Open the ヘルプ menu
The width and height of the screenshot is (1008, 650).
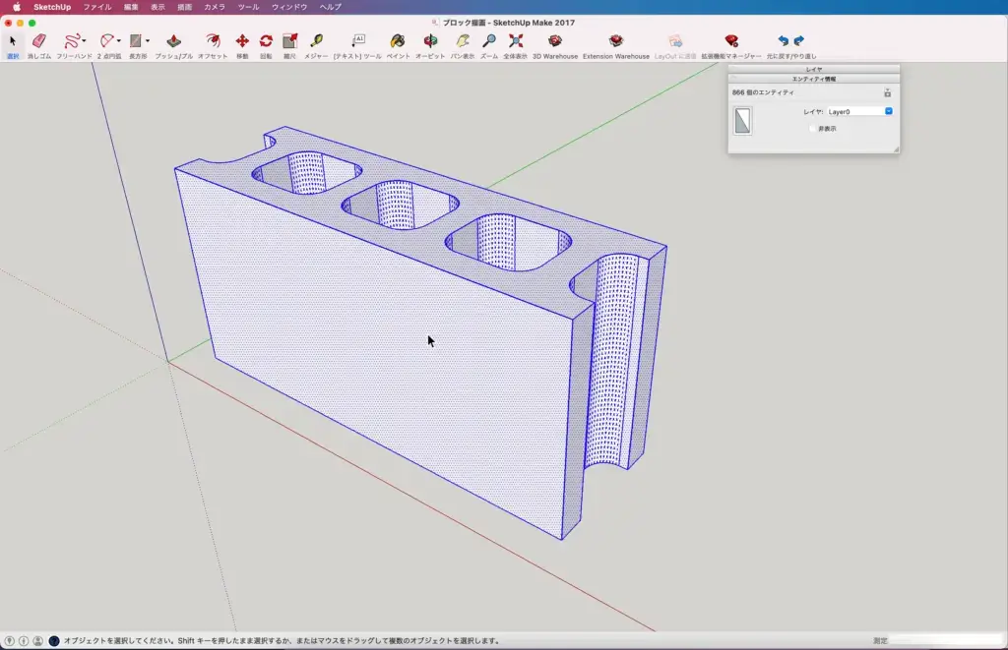(x=331, y=7)
